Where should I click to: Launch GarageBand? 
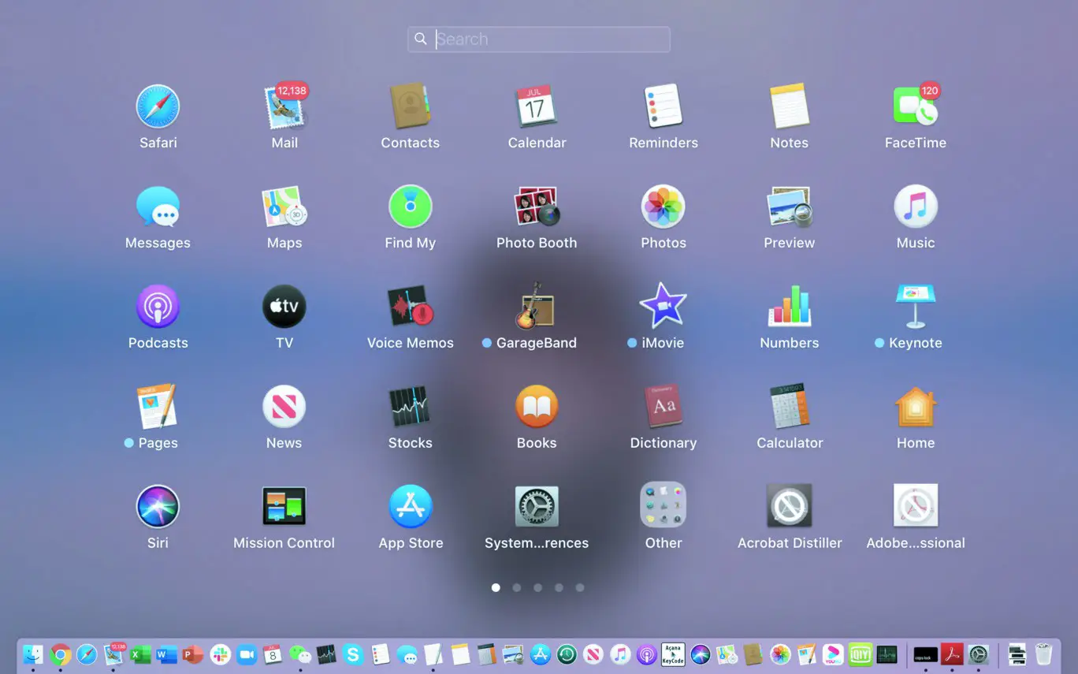(x=537, y=307)
